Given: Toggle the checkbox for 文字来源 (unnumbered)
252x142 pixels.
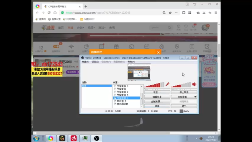Looking at the screenshot, I should [x=115, y=89].
